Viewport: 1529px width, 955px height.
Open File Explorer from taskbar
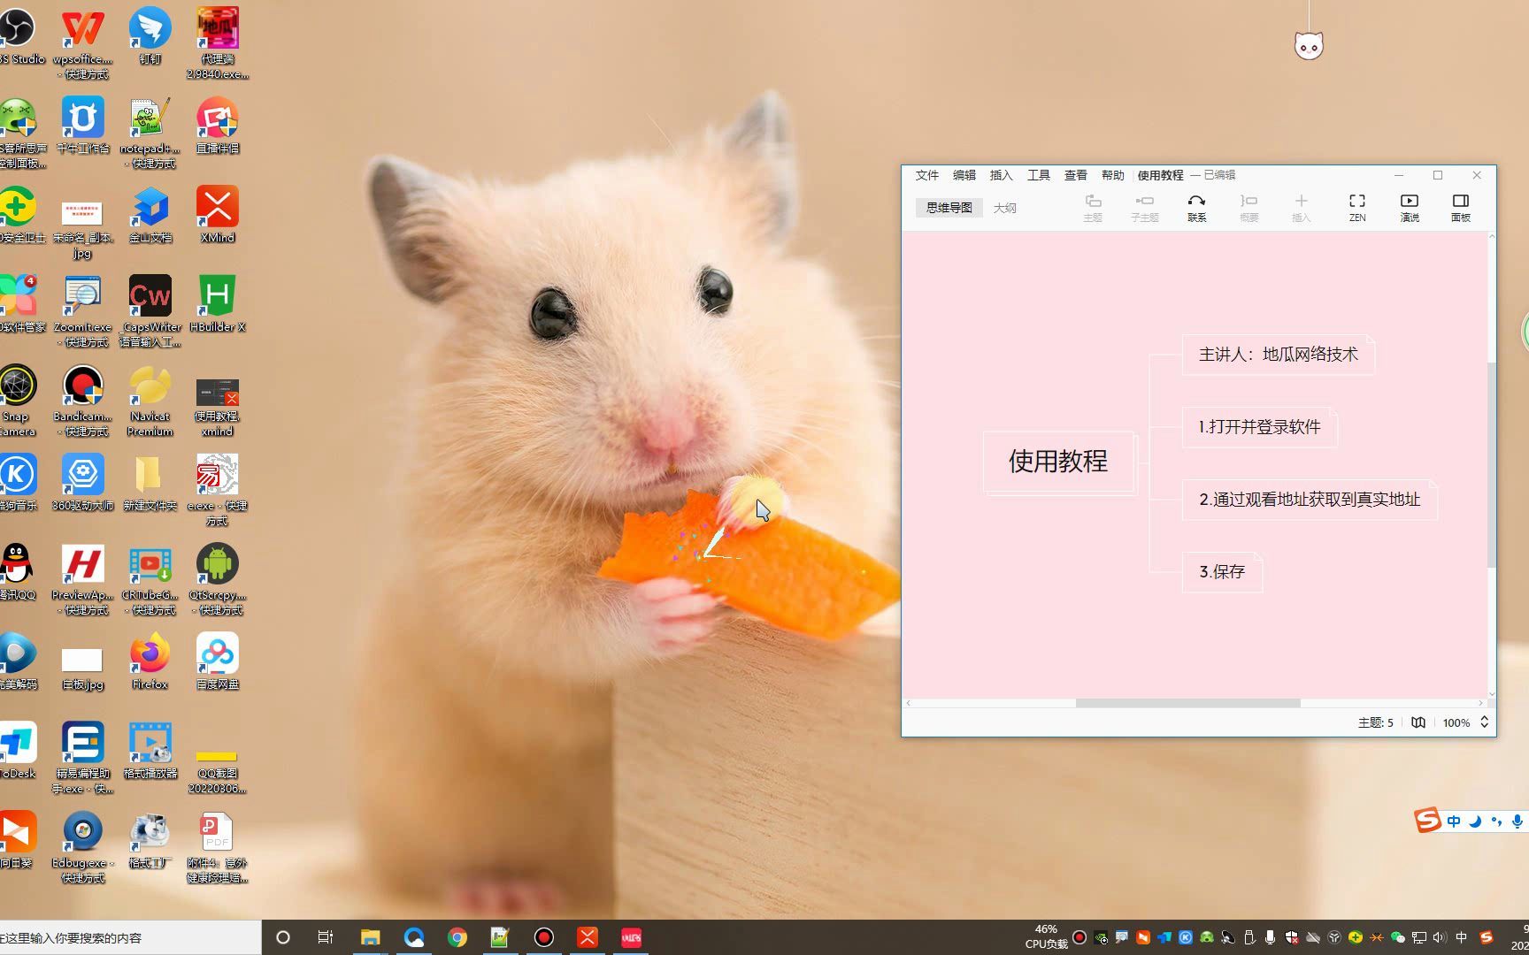370,937
